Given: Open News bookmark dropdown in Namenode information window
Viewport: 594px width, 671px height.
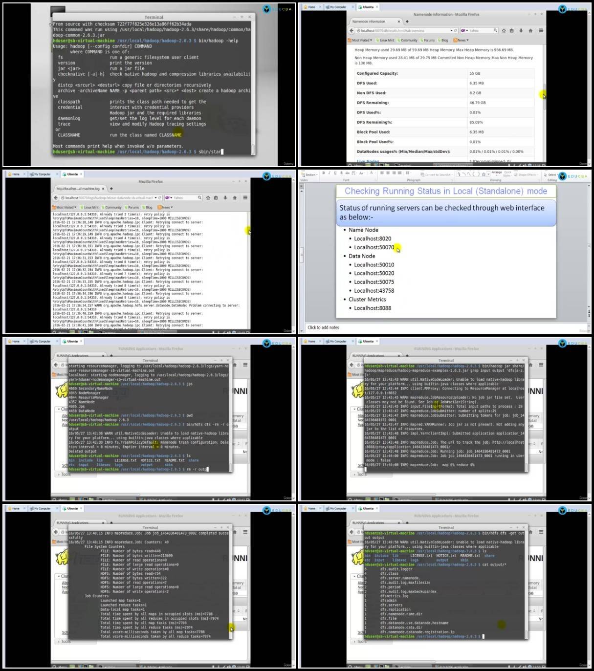Looking at the screenshot, I should click(461, 40).
